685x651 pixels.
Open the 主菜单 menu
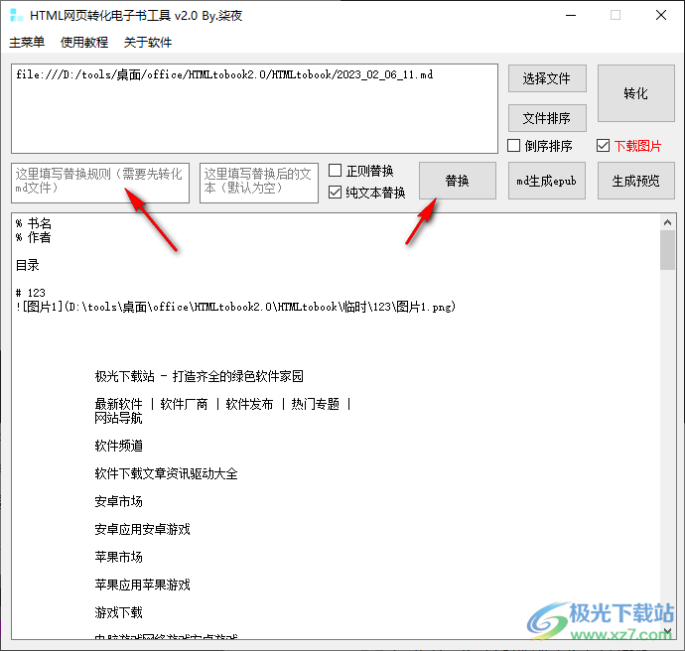pyautogui.click(x=27, y=43)
